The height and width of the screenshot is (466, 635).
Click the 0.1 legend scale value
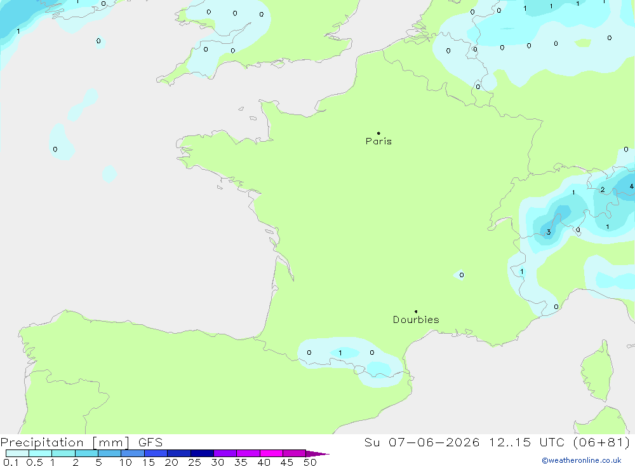(x=11, y=462)
